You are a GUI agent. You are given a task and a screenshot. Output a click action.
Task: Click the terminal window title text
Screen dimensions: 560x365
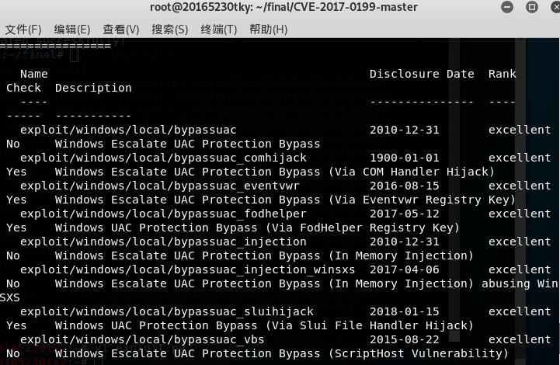[283, 8]
